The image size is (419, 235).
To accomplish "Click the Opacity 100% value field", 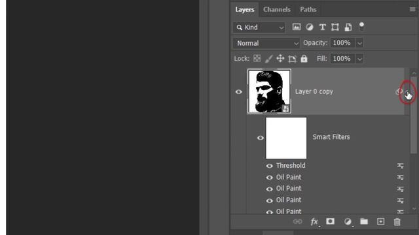I will point(343,43).
